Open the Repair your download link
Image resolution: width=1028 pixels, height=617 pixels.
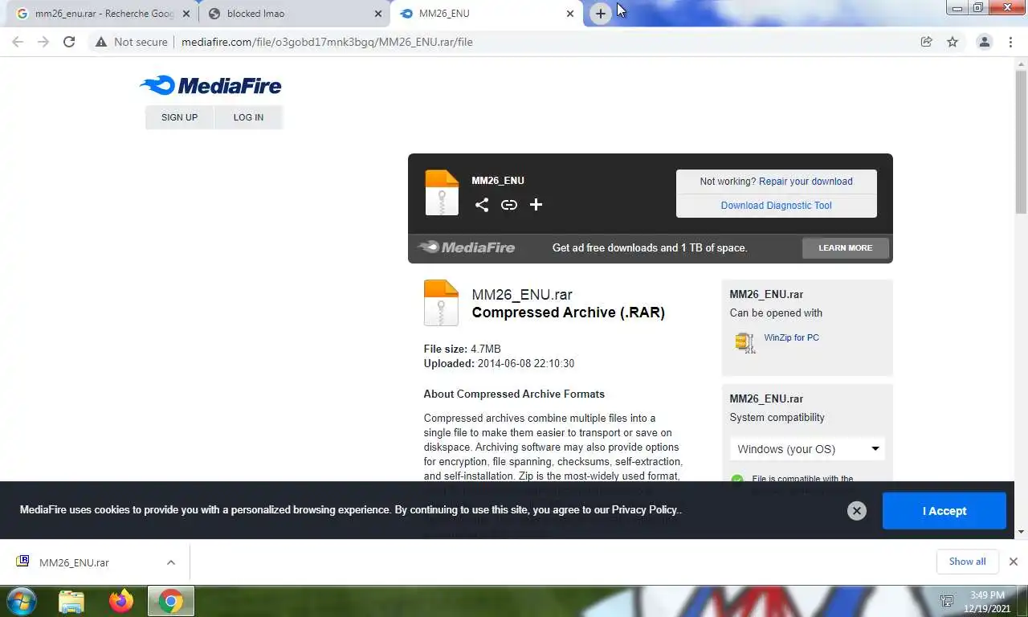pyautogui.click(x=806, y=182)
